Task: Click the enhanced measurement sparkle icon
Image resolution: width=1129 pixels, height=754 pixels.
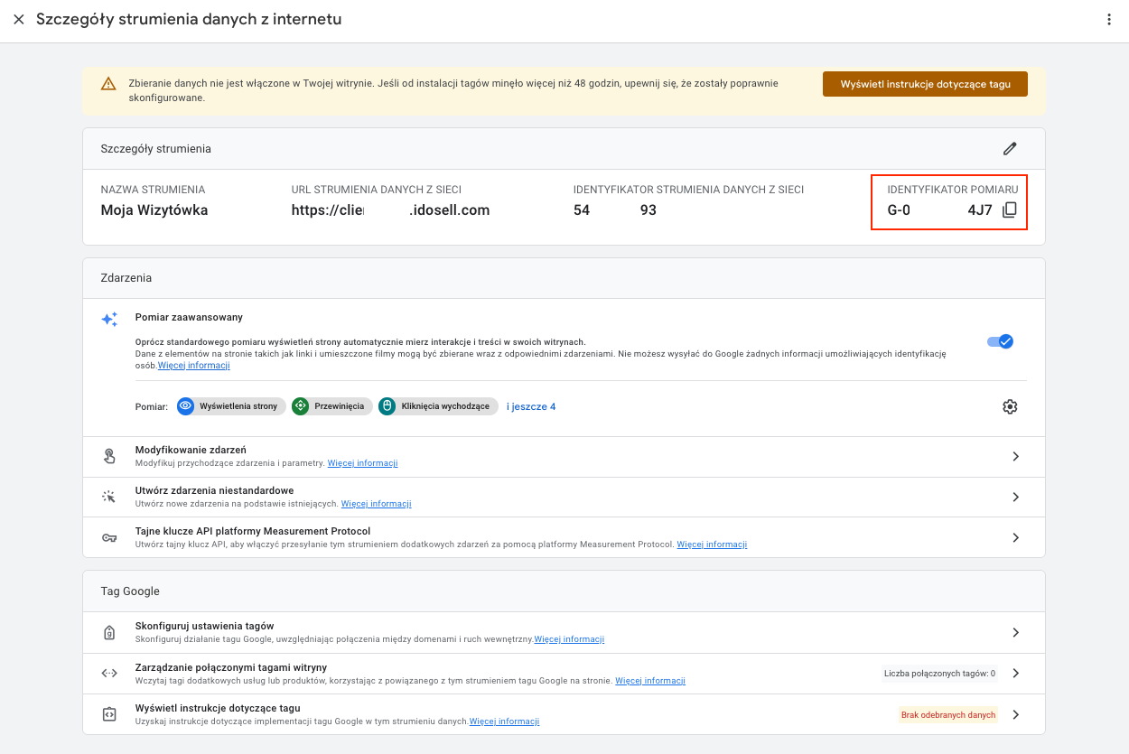Action: (x=109, y=319)
